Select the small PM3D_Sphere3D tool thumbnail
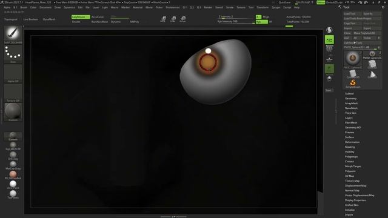Image resolution: width=388 pixels, height=218 pixels. (372, 55)
